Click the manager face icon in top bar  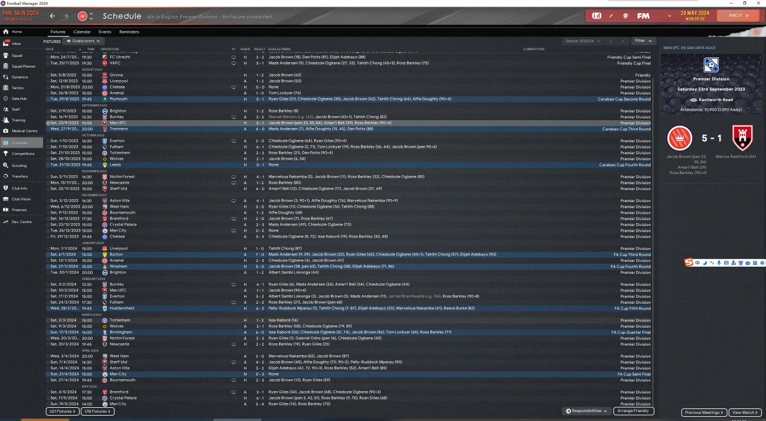(x=625, y=16)
